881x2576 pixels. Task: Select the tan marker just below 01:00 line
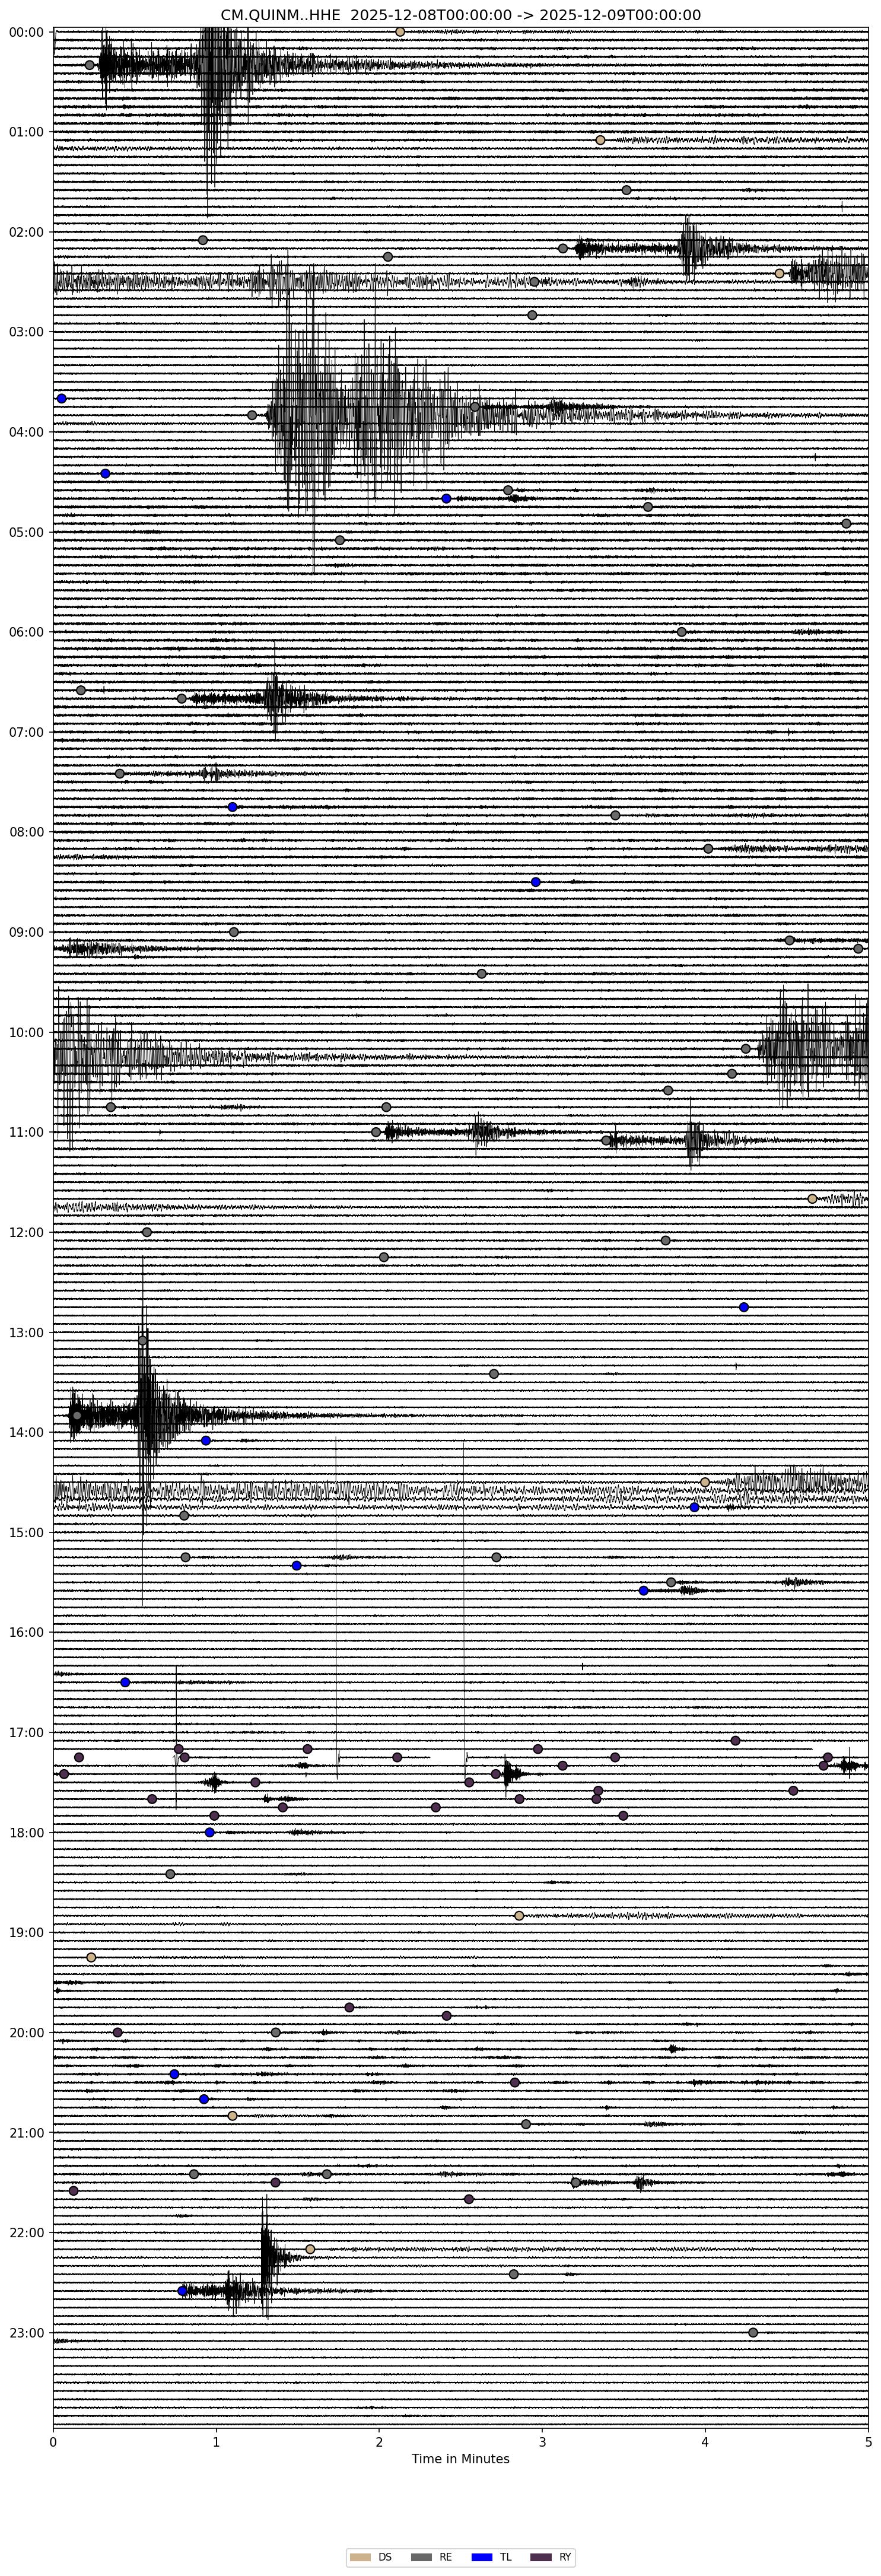(x=600, y=140)
